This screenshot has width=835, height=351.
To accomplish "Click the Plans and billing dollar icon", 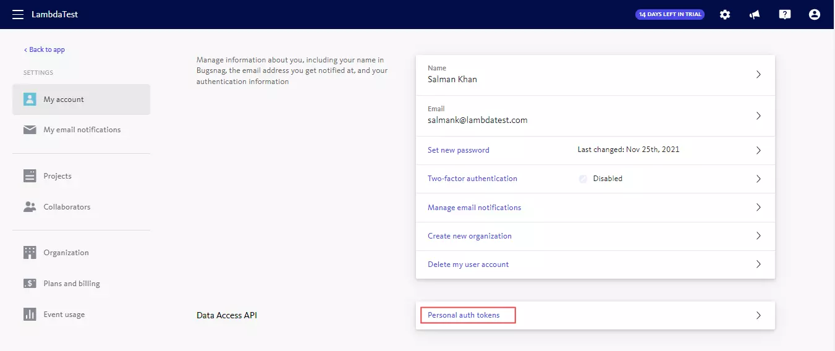I will coord(30,284).
